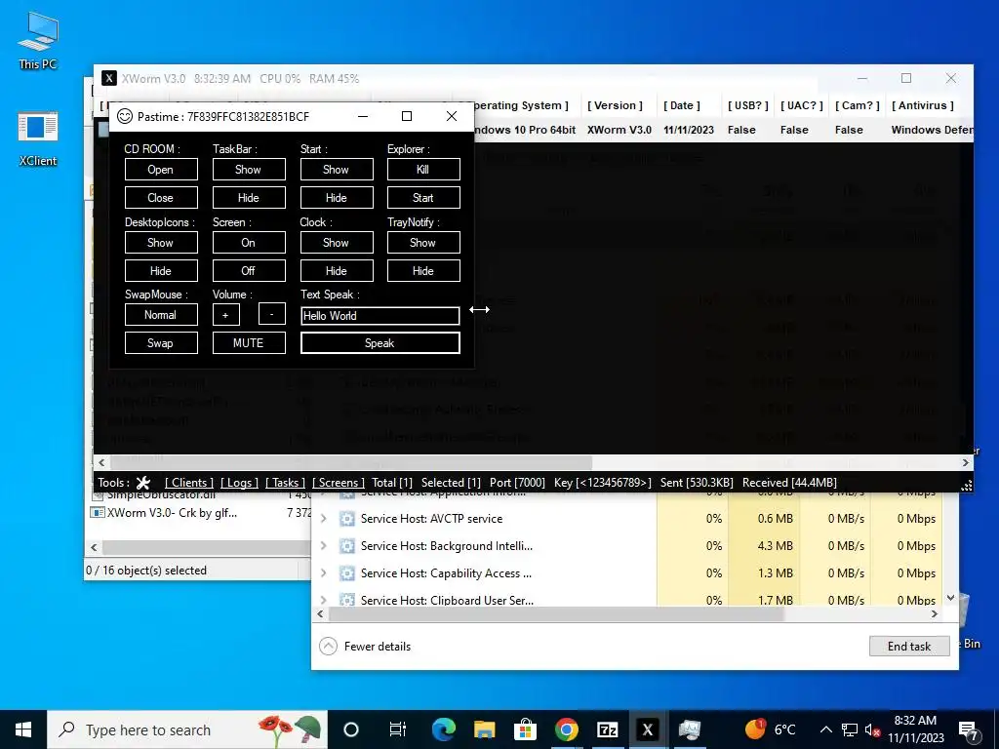Click the [Date] column header

[681, 105]
